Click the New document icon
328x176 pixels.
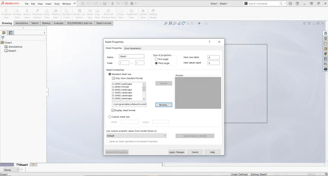88,3
